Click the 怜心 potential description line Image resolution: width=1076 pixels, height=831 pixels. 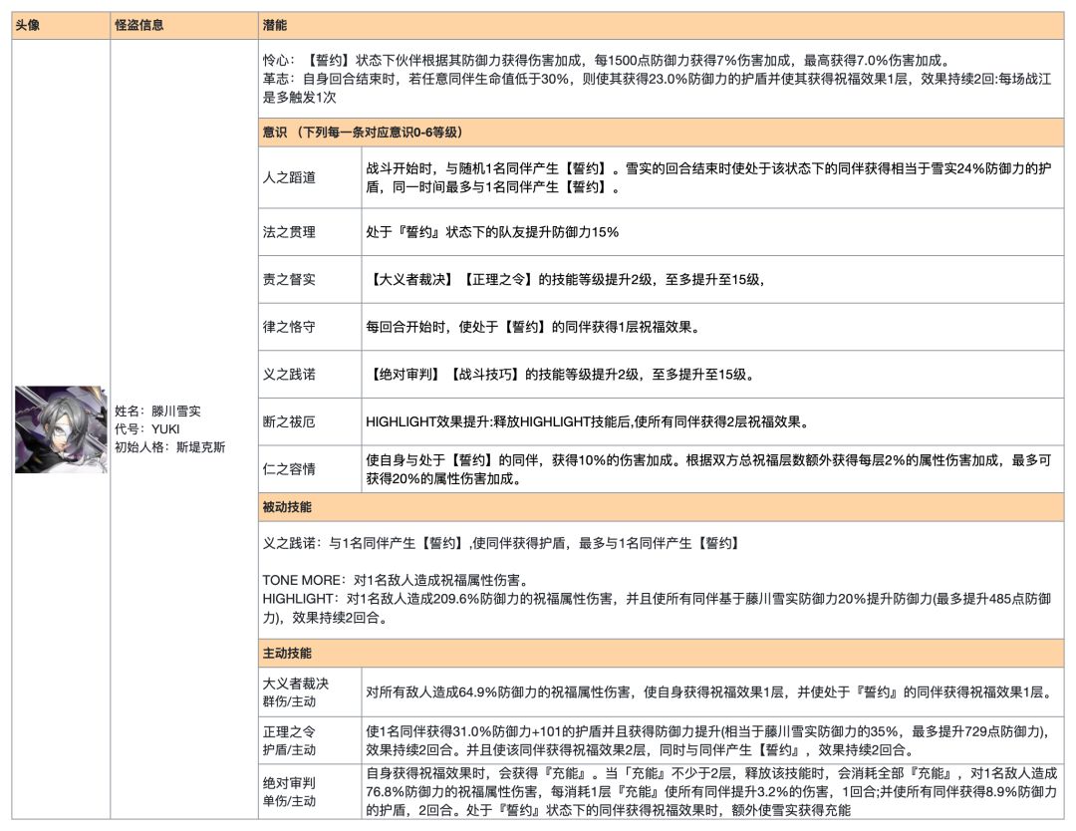point(606,61)
